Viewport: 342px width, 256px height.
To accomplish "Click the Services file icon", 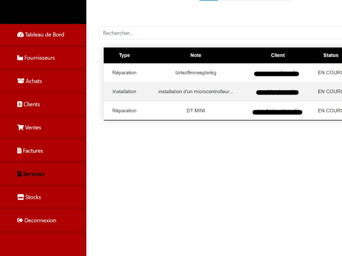I will coord(19,174).
